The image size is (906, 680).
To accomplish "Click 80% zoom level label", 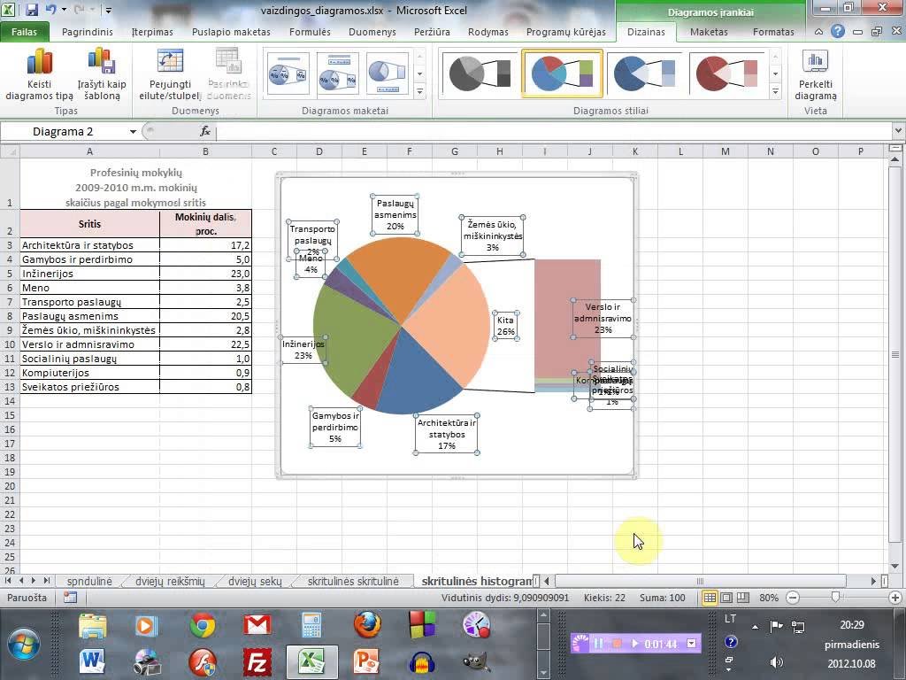I will 769,598.
